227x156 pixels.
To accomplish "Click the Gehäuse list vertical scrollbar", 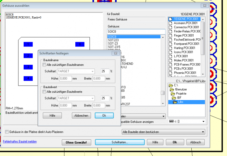I will tap(163, 63).
